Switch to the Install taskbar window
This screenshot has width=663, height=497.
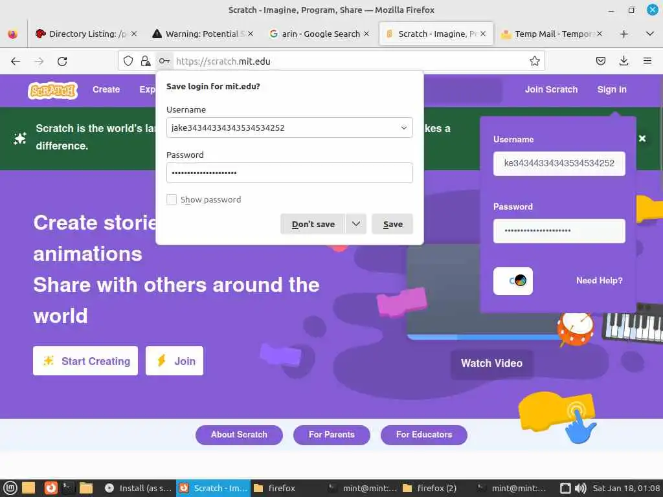pyautogui.click(x=138, y=488)
